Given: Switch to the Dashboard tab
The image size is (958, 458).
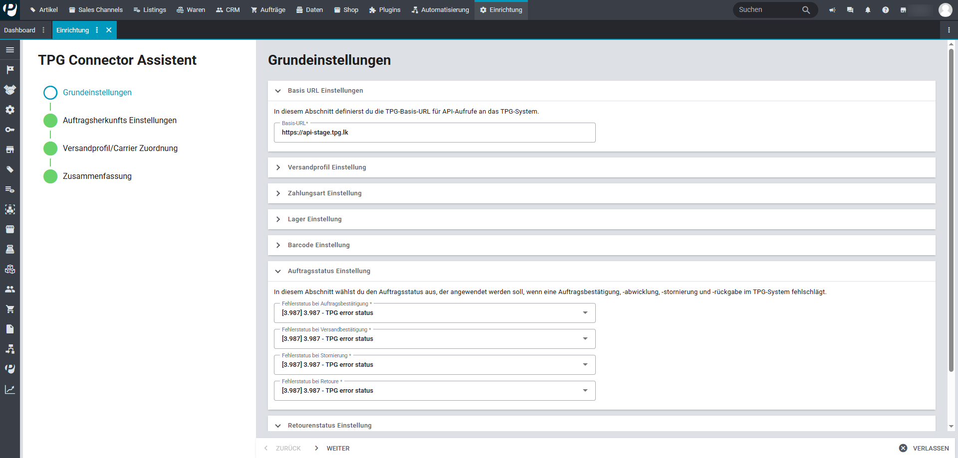Looking at the screenshot, I should click(20, 30).
